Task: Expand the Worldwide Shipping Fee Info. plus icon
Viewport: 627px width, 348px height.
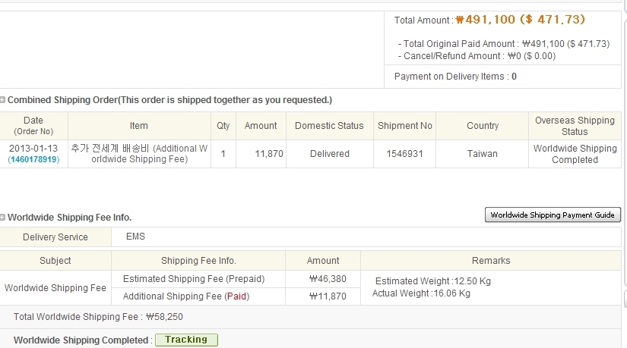Action: click(3, 218)
